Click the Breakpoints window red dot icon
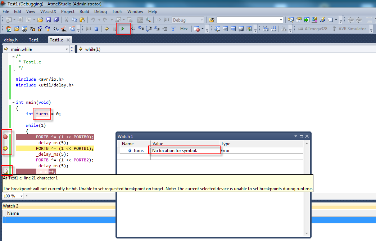The height and width of the screenshot is (241, 376). point(197,29)
